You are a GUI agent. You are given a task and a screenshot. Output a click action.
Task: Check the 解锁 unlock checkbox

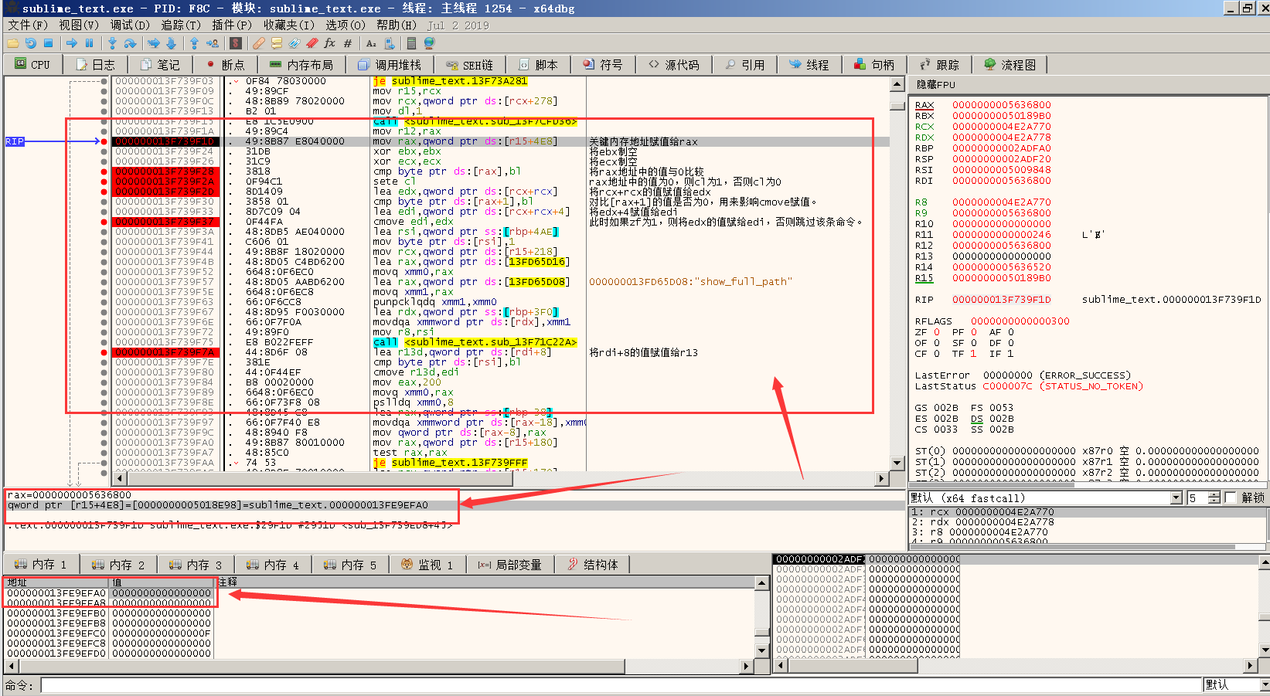pyautogui.click(x=1231, y=497)
